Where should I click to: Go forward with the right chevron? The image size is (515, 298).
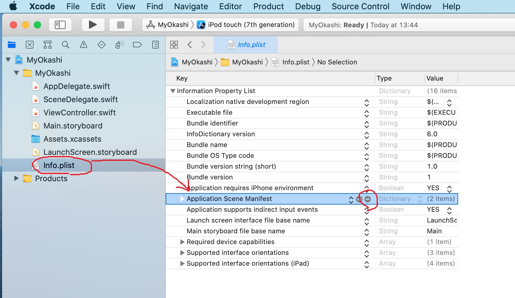(203, 45)
